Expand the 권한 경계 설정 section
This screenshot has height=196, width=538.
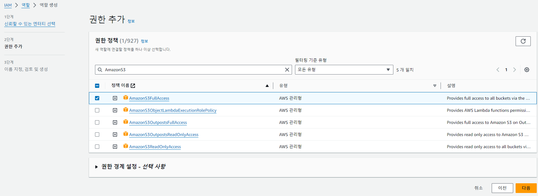(x=97, y=167)
